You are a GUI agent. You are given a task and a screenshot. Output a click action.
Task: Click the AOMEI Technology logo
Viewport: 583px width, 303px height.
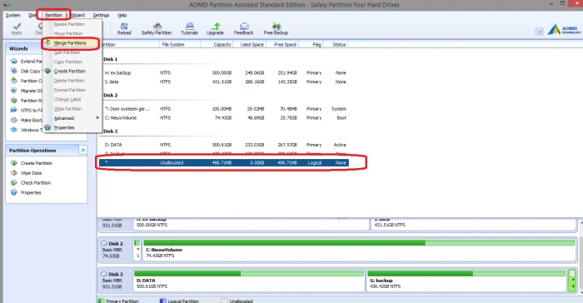point(564,29)
